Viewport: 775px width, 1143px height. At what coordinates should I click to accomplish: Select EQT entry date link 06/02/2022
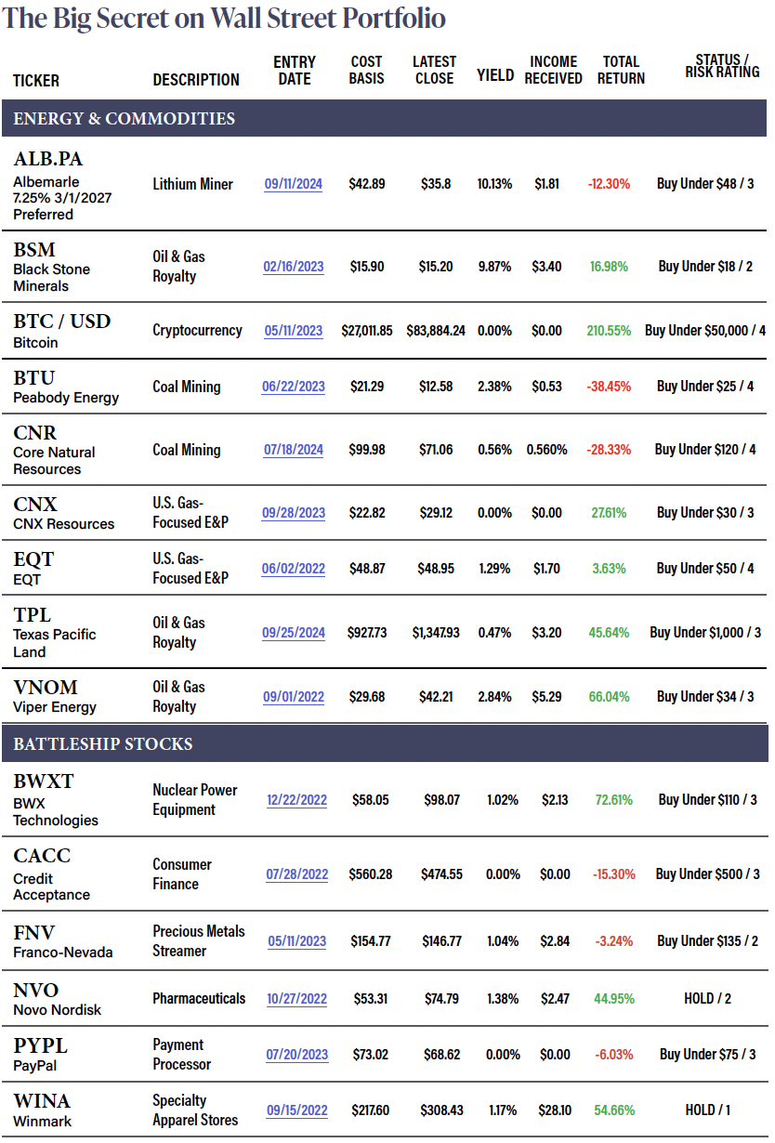click(x=294, y=569)
